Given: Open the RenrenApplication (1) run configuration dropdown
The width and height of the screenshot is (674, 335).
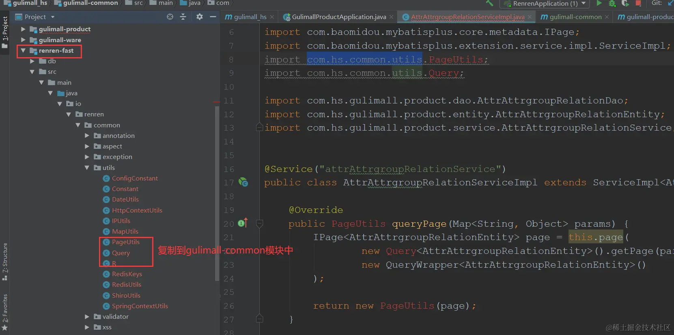Looking at the screenshot, I should (545, 4).
